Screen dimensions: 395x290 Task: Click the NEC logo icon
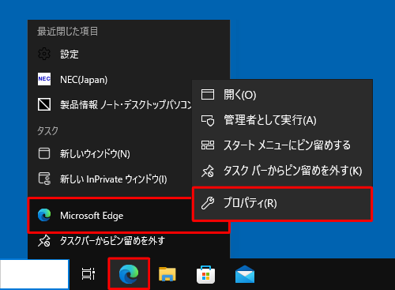[x=44, y=79]
